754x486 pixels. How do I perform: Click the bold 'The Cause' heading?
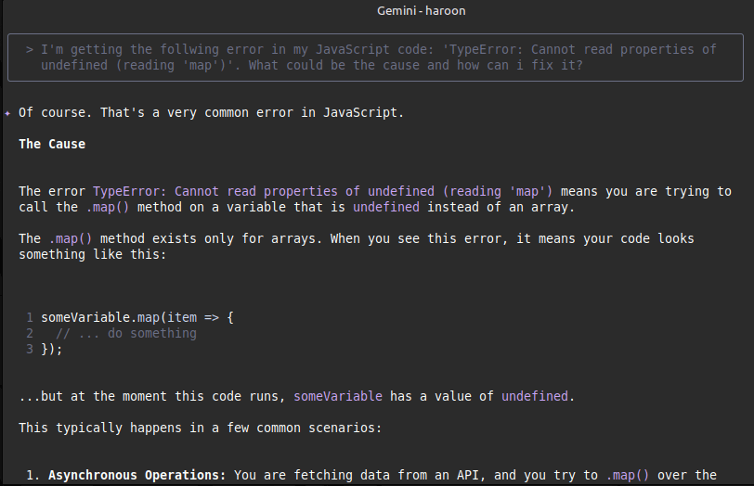tap(52, 144)
